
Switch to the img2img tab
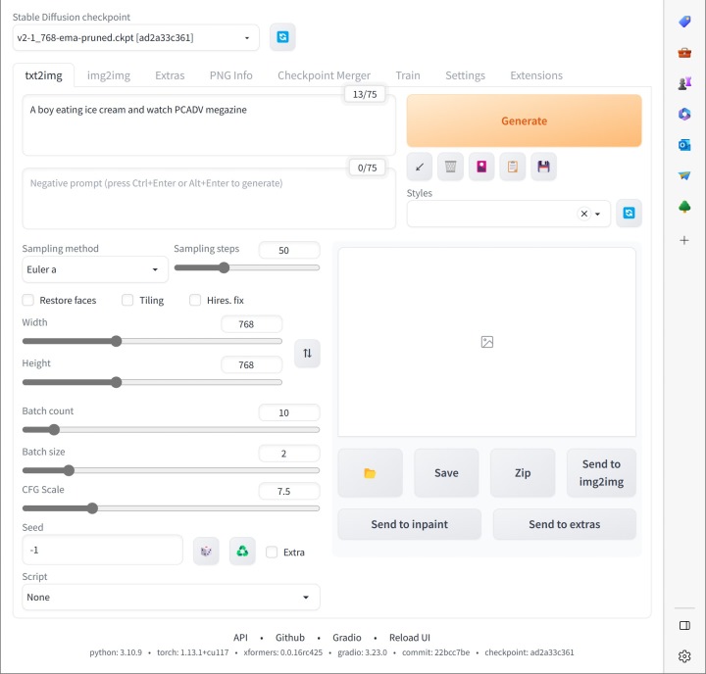click(x=110, y=75)
